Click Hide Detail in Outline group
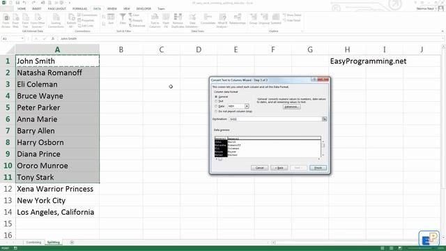 292,20
